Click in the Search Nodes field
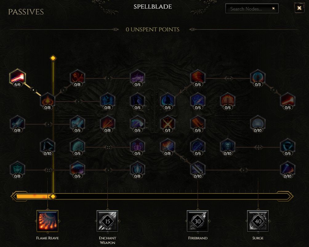This screenshot has width=309, height=247. tap(249, 9)
